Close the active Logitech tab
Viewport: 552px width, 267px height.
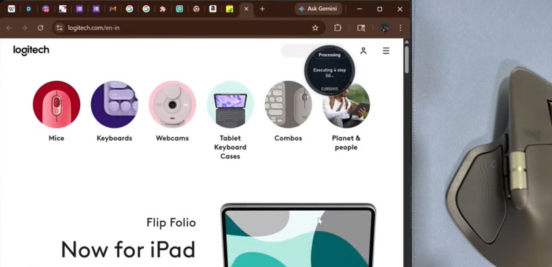[x=246, y=9]
